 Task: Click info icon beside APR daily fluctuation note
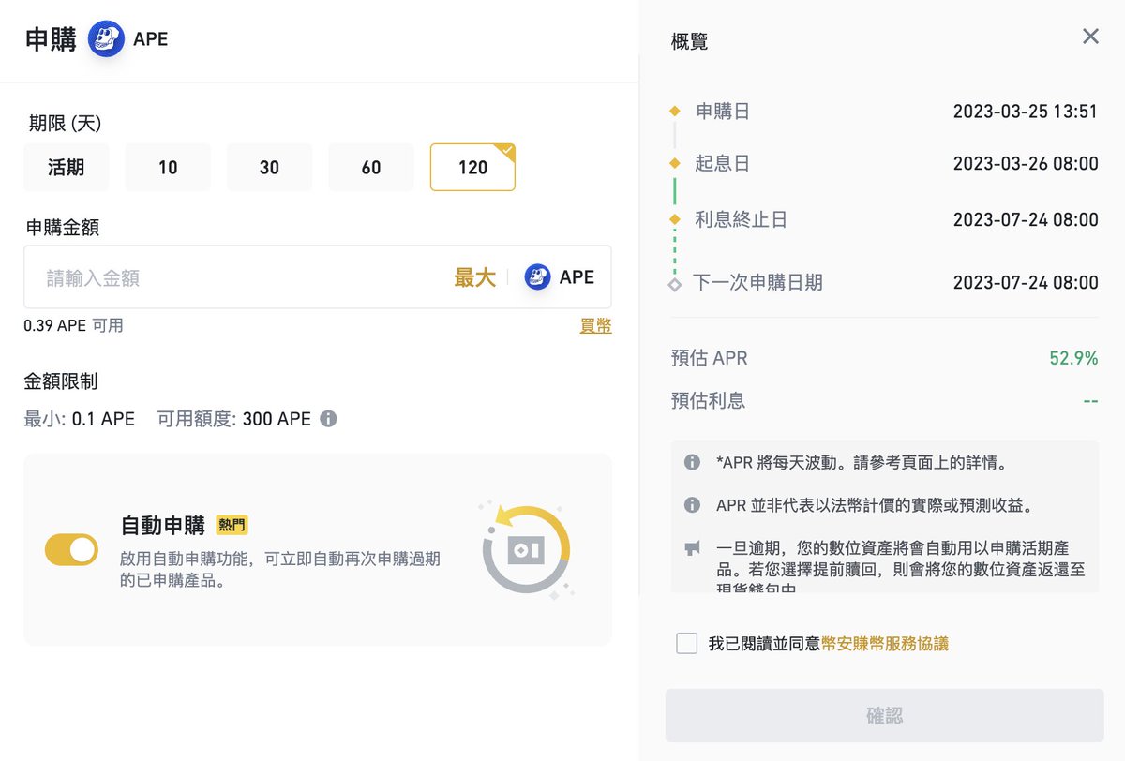coord(692,462)
